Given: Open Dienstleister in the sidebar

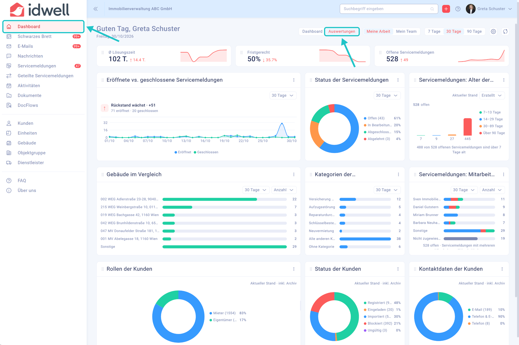Looking at the screenshot, I should tap(44, 163).
